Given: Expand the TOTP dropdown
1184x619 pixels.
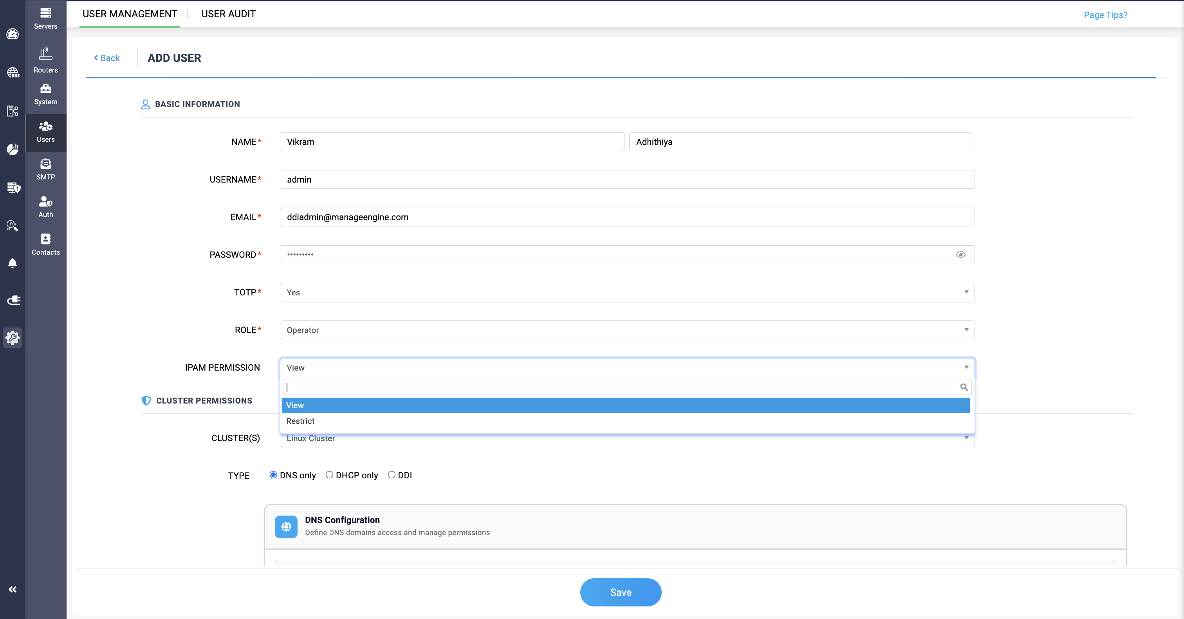Looking at the screenshot, I should (627, 293).
